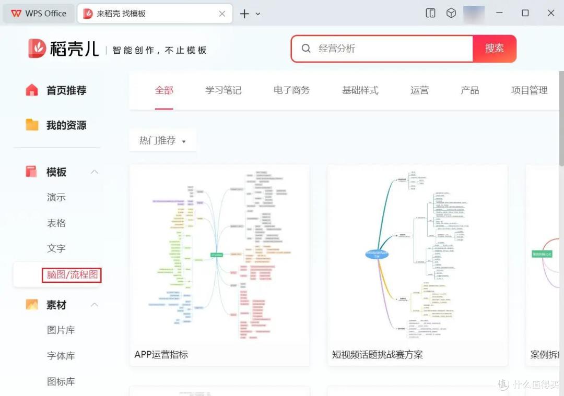Screen dimensions: 564x396
Task: Click the red 搜索 button
Action: click(495, 49)
